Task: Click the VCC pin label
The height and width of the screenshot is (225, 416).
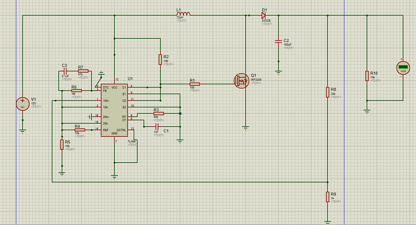Action: coord(114,87)
